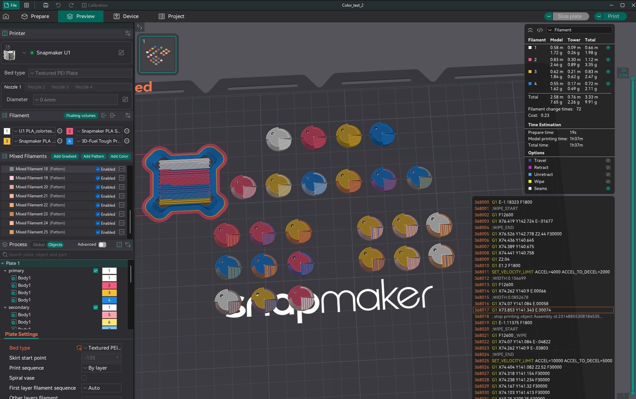Click the Add Gradient button
636x399 pixels.
[65, 156]
